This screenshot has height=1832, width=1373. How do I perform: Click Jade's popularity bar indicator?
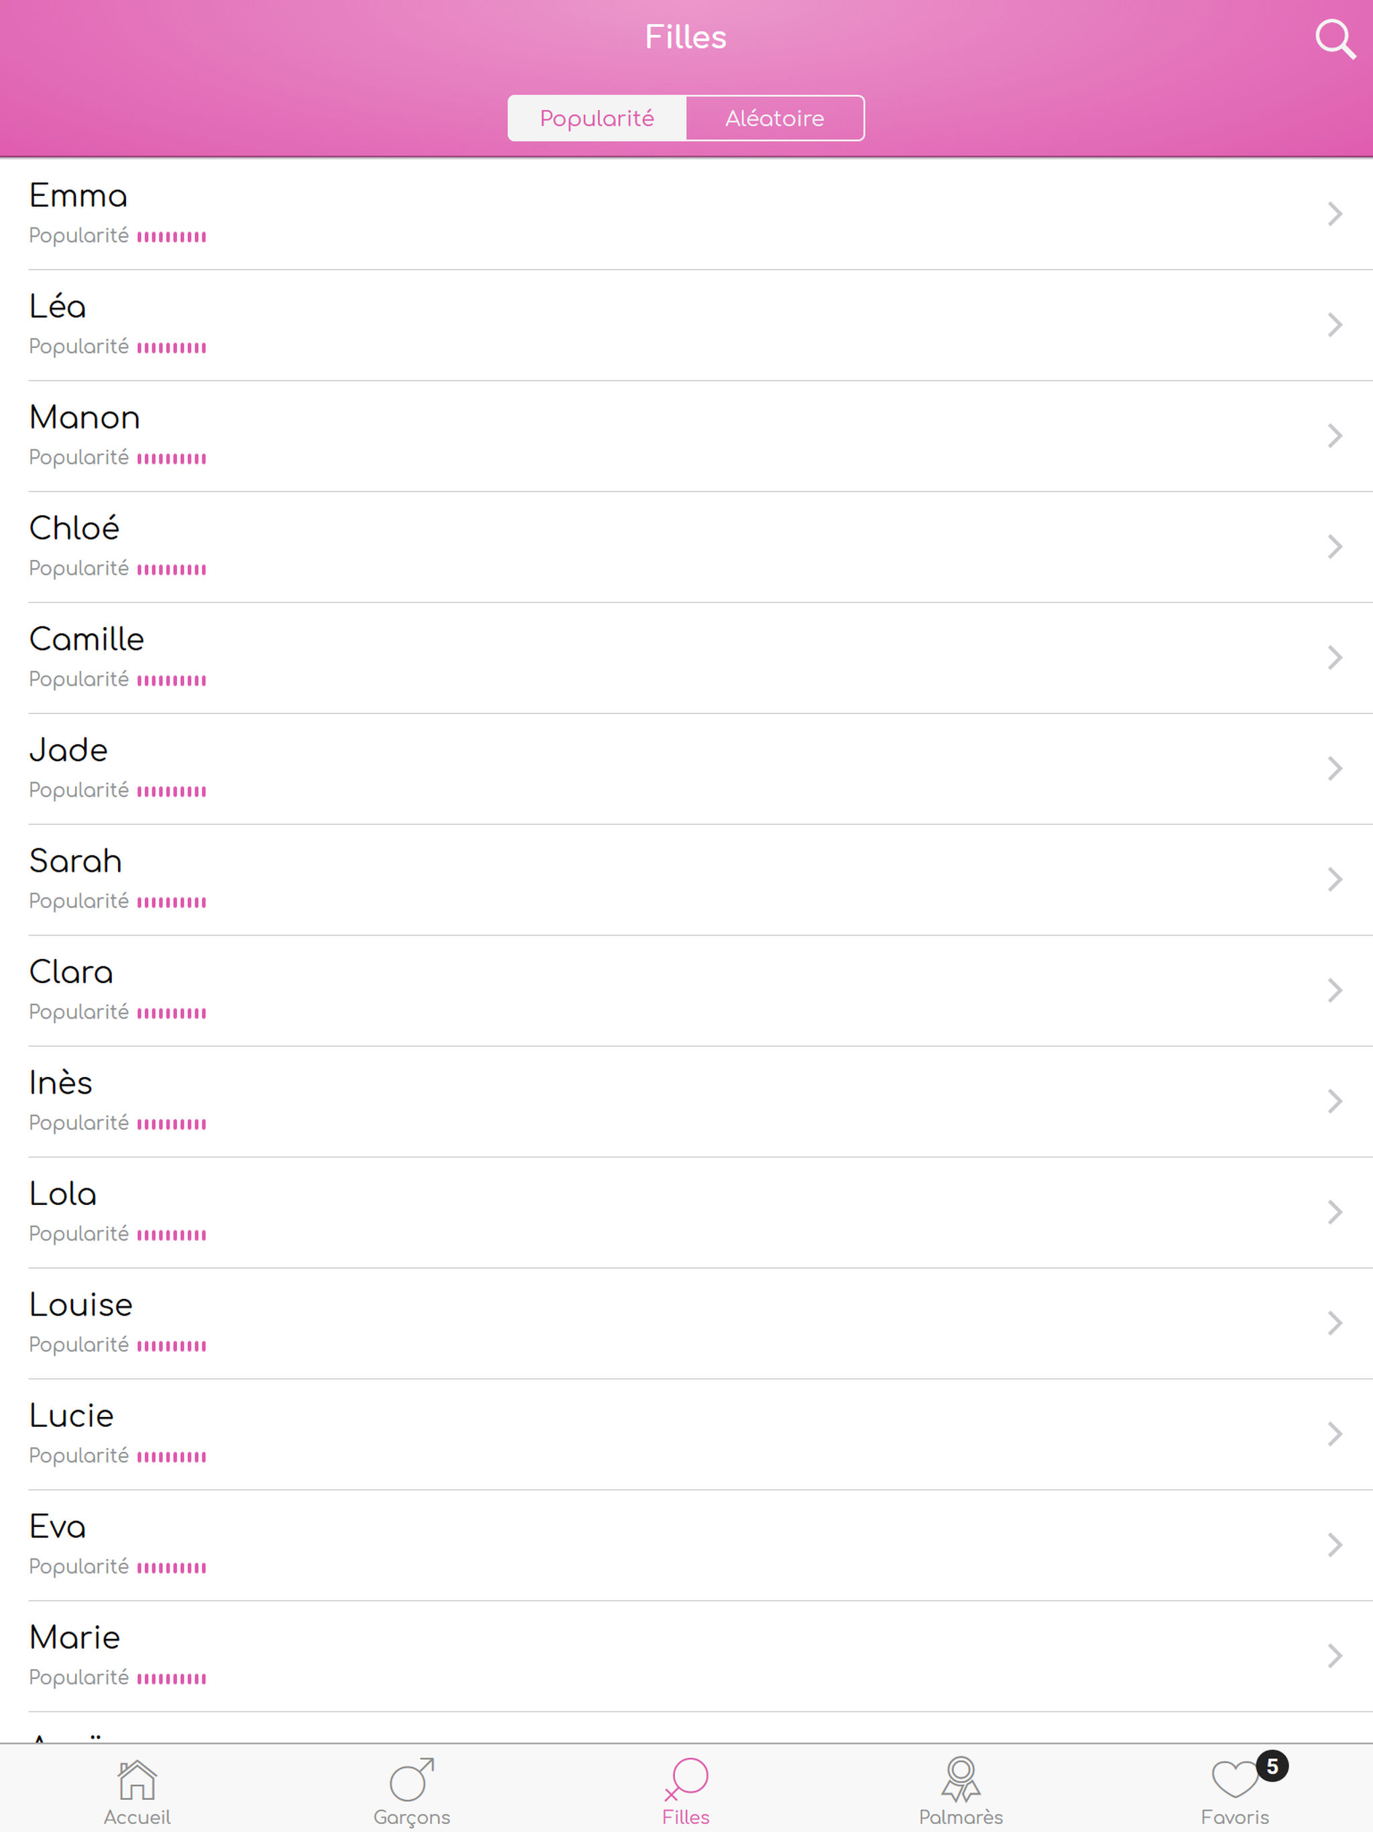click(x=172, y=791)
